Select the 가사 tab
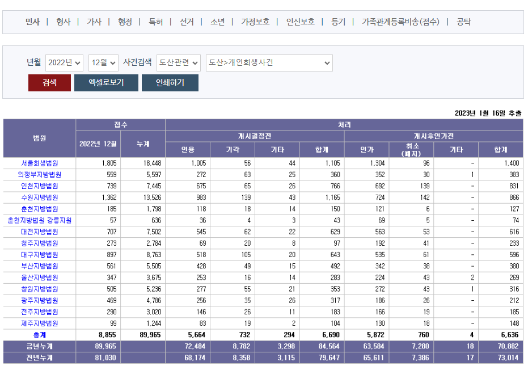Screen dimensions: 528x370 click(x=94, y=22)
